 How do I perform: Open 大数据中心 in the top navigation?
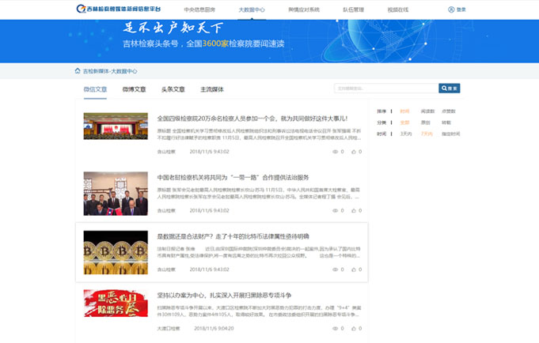click(252, 9)
